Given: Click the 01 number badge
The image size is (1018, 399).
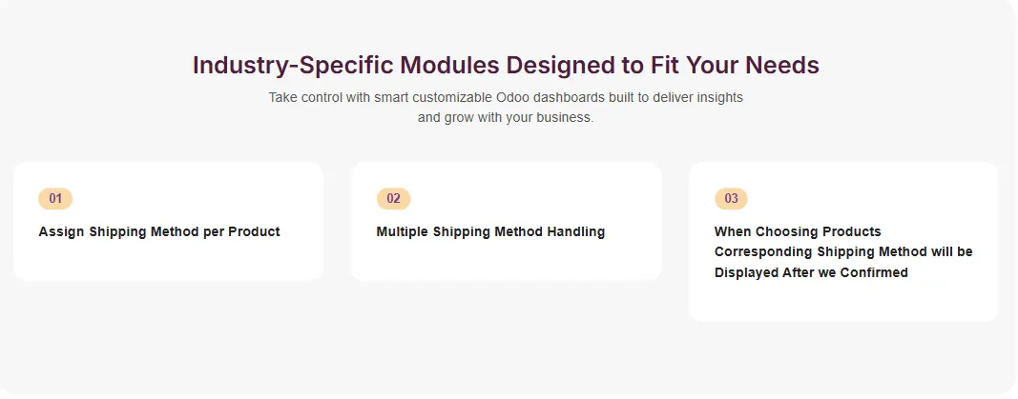Looking at the screenshot, I should (x=55, y=198).
